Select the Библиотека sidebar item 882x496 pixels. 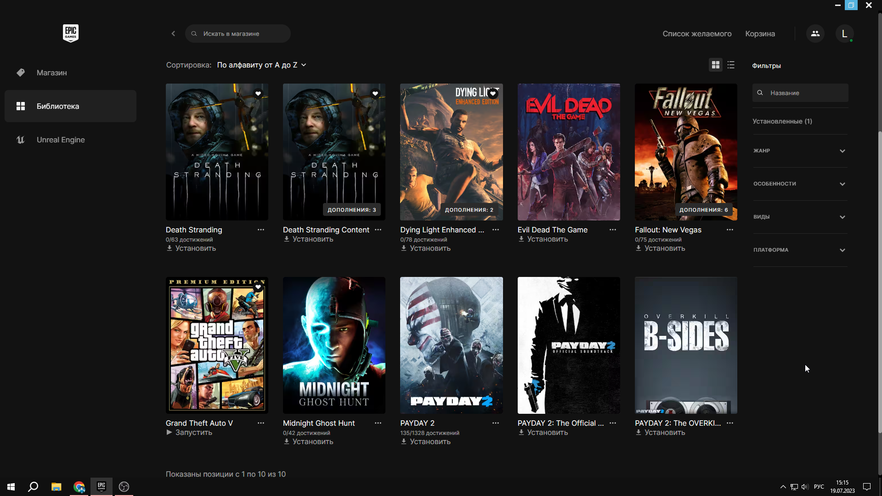(x=70, y=106)
